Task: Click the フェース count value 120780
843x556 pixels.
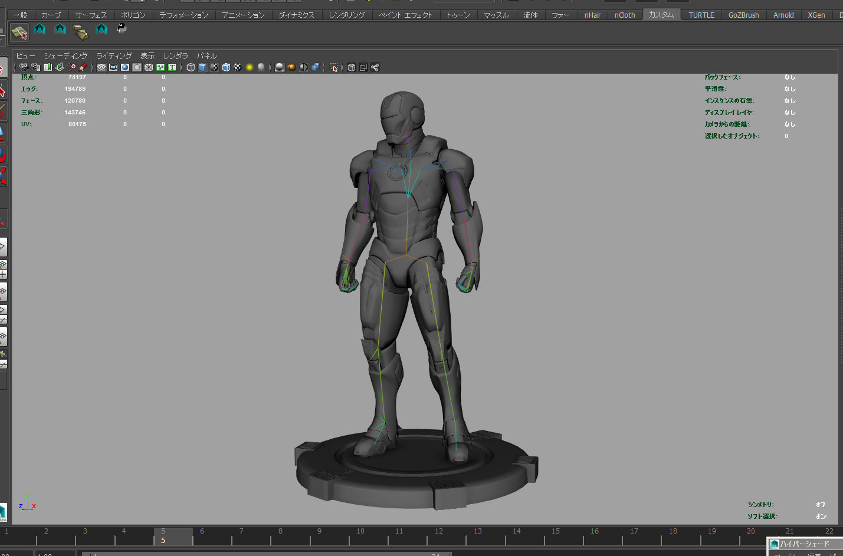Action: (x=75, y=101)
